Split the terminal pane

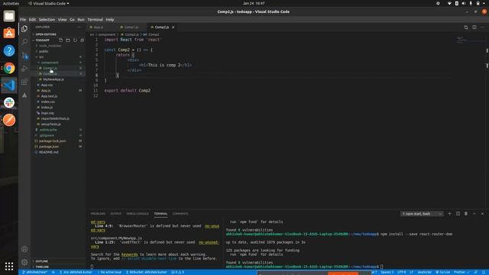click(x=458, y=214)
